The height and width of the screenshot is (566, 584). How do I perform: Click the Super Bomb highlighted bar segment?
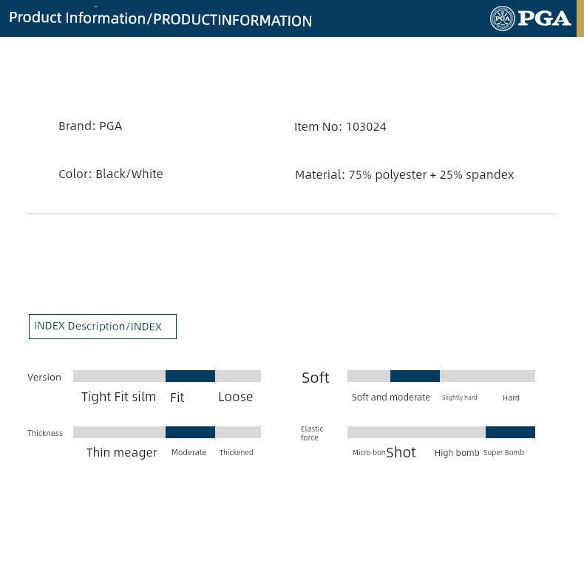click(510, 432)
